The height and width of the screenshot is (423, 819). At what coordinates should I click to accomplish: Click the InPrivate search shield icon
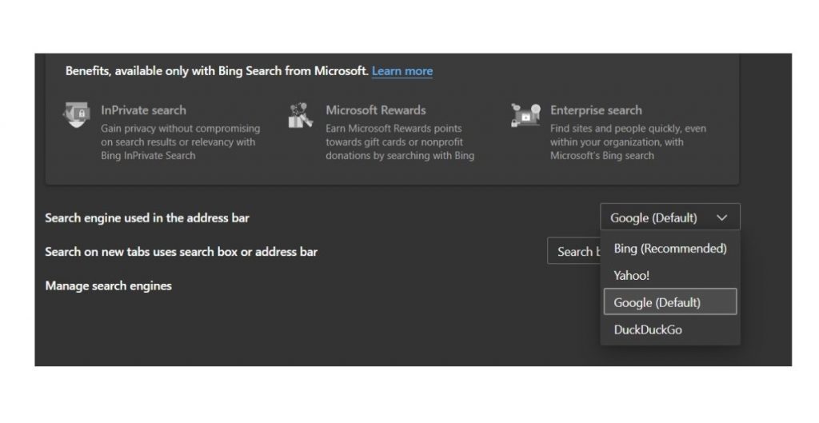pos(77,115)
